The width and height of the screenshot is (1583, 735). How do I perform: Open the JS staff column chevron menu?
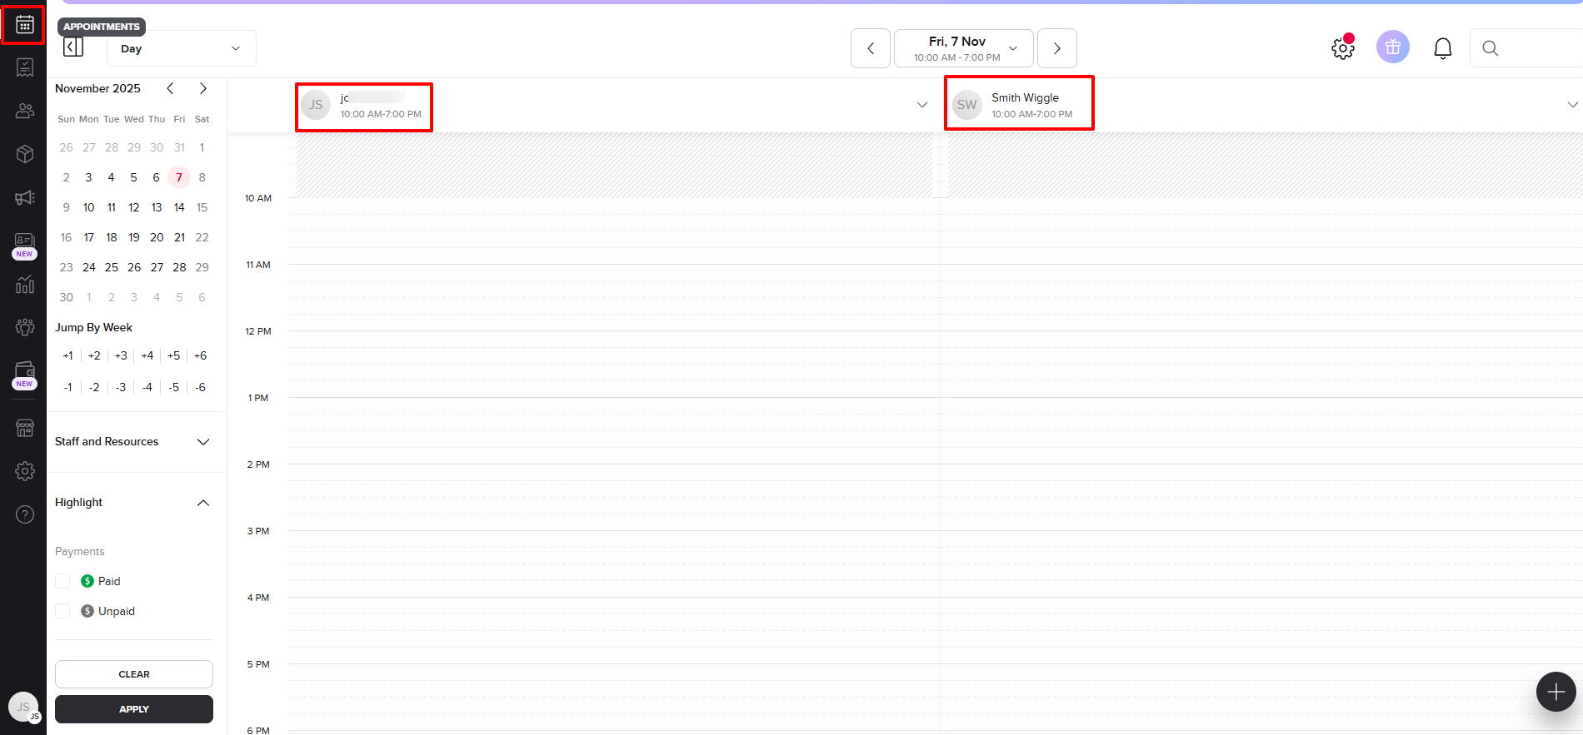[922, 105]
